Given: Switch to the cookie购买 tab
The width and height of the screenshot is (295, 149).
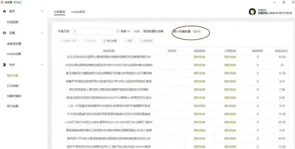Looking at the screenshot, I should pyautogui.click(x=78, y=12).
